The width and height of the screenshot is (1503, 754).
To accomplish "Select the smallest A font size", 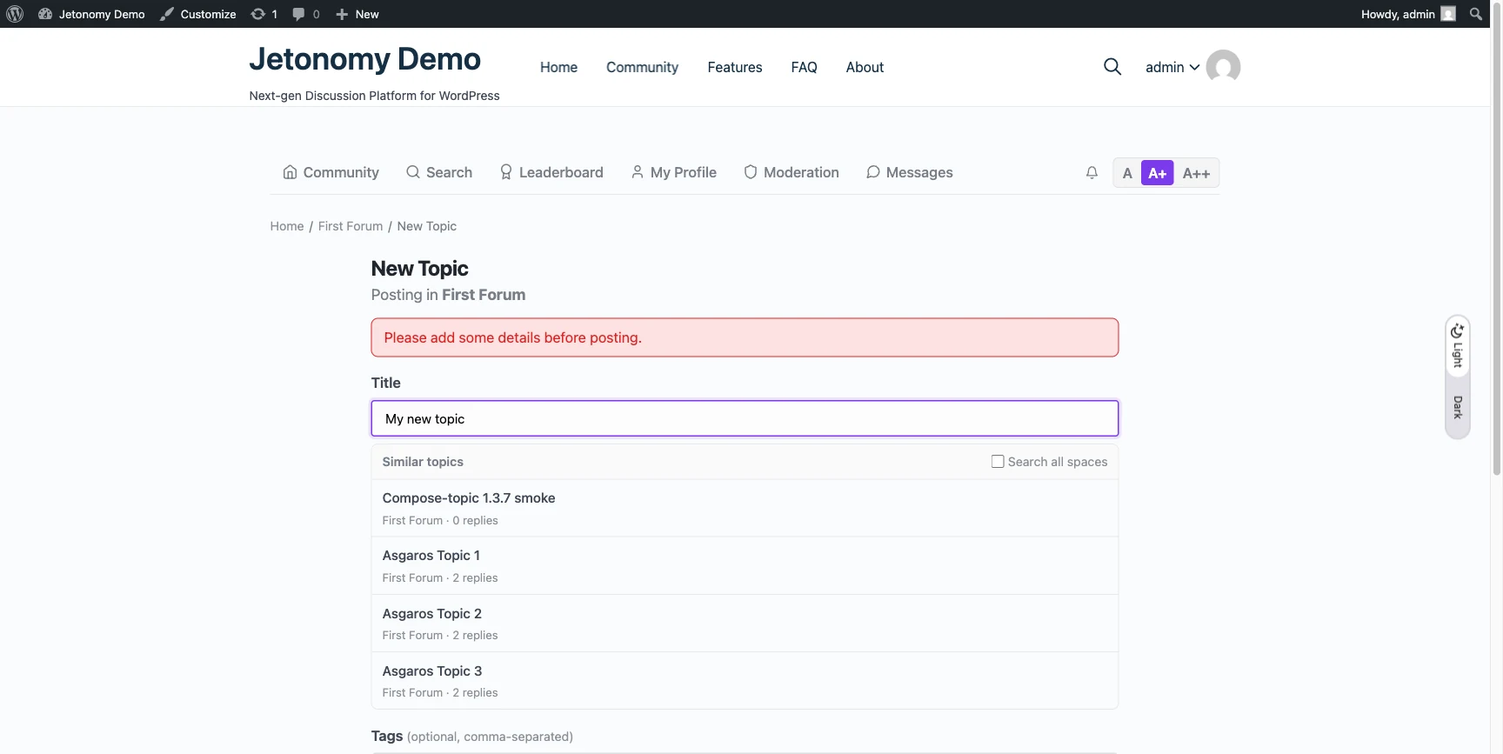I will (1127, 173).
